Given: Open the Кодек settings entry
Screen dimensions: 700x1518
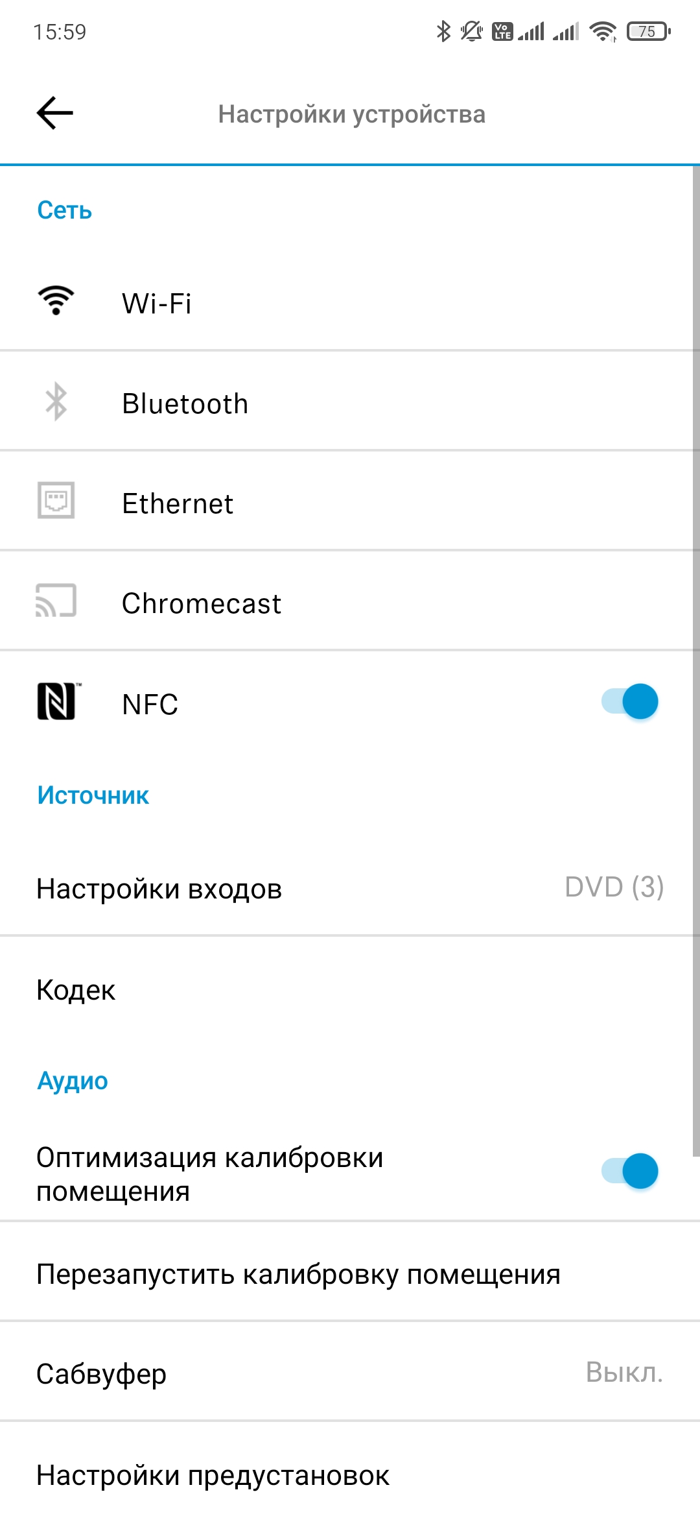Looking at the screenshot, I should tap(76, 990).
